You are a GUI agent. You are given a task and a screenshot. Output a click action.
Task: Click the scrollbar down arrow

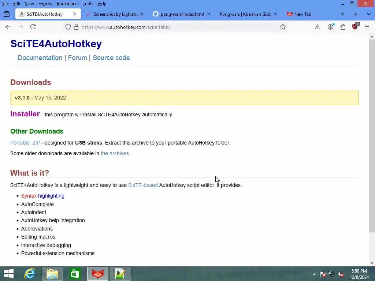(372, 263)
